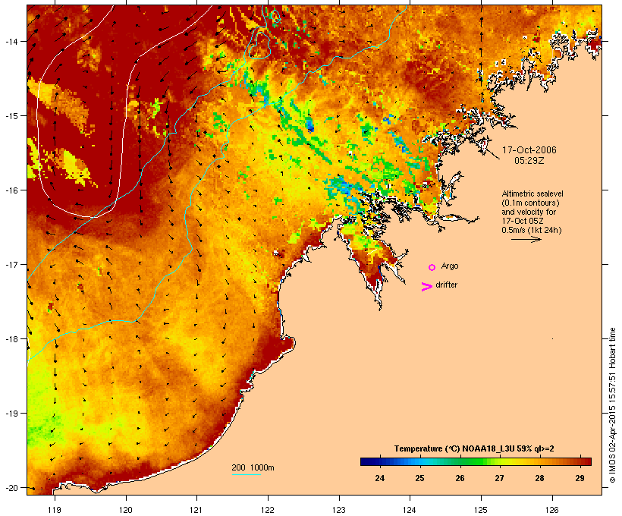Click the magenta drifter arrowhead legend marker
The width and height of the screenshot is (622, 516).
[x=426, y=287]
